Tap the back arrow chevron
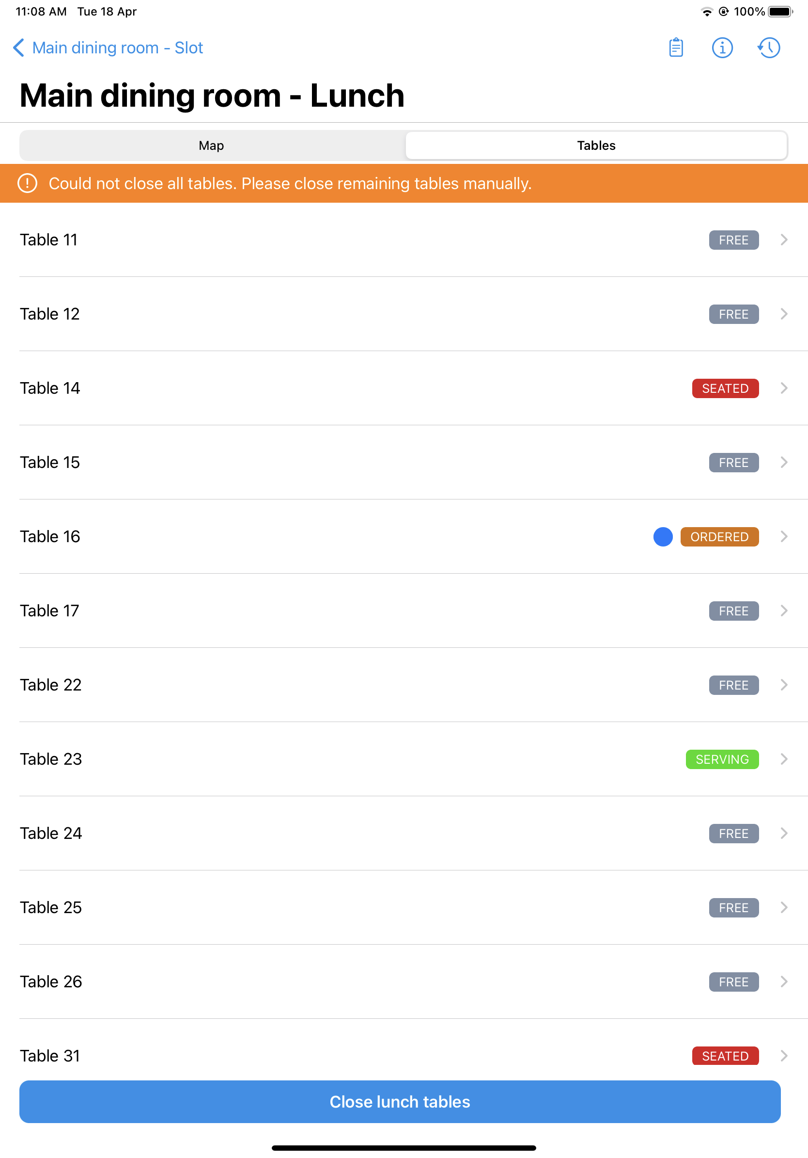This screenshot has width=808, height=1158. 18,48
